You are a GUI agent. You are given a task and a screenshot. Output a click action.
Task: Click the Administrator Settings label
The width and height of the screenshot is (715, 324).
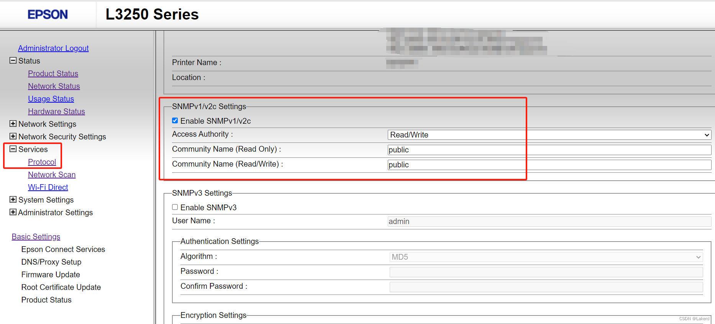coord(56,213)
